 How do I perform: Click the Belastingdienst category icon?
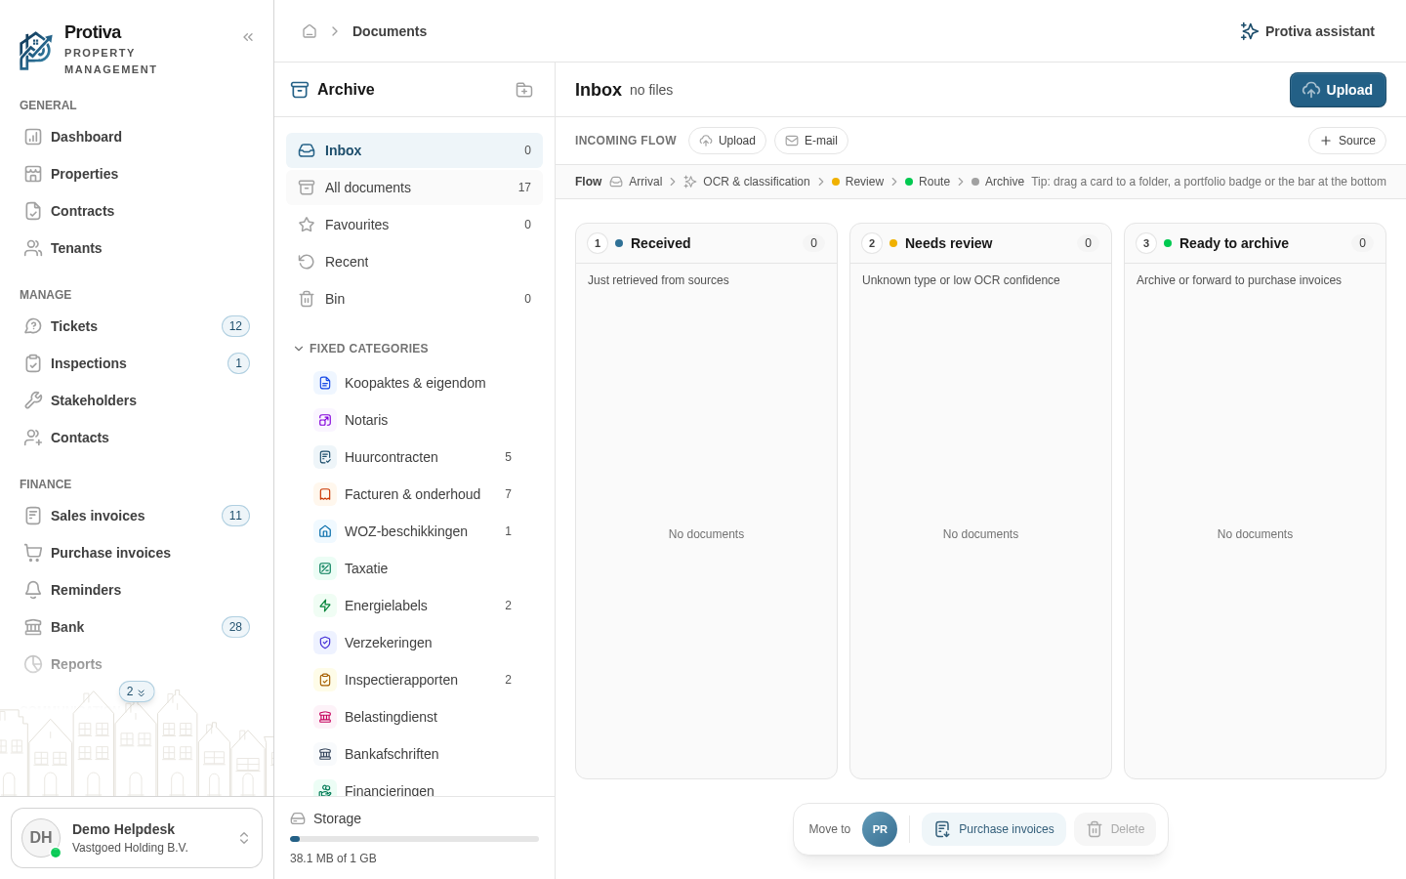tap(325, 717)
